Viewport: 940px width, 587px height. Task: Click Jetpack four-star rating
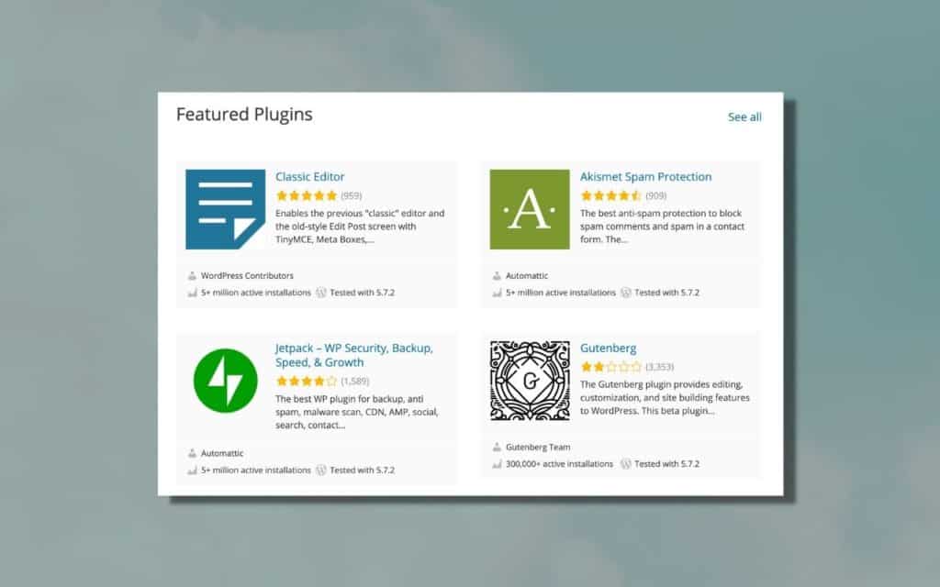tap(307, 381)
